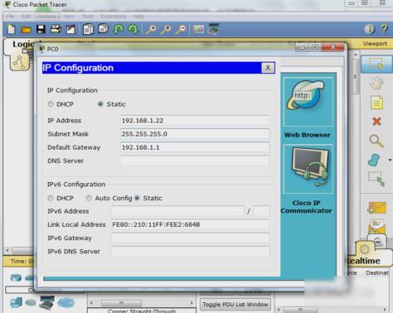Click the IPv6 Address field
Image resolution: width=393 pixels, height=313 pixels.
click(177, 211)
